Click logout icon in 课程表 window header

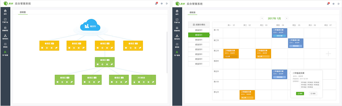tap(339, 4)
